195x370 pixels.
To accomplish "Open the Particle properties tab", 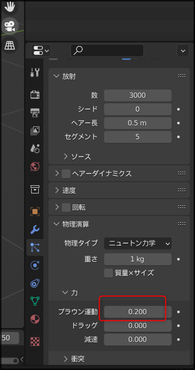I will tap(35, 247).
